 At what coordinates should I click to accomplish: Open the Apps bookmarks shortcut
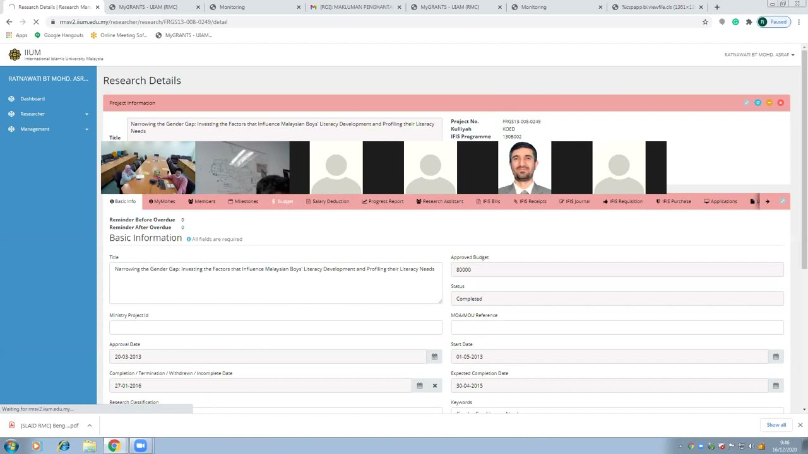(17, 35)
